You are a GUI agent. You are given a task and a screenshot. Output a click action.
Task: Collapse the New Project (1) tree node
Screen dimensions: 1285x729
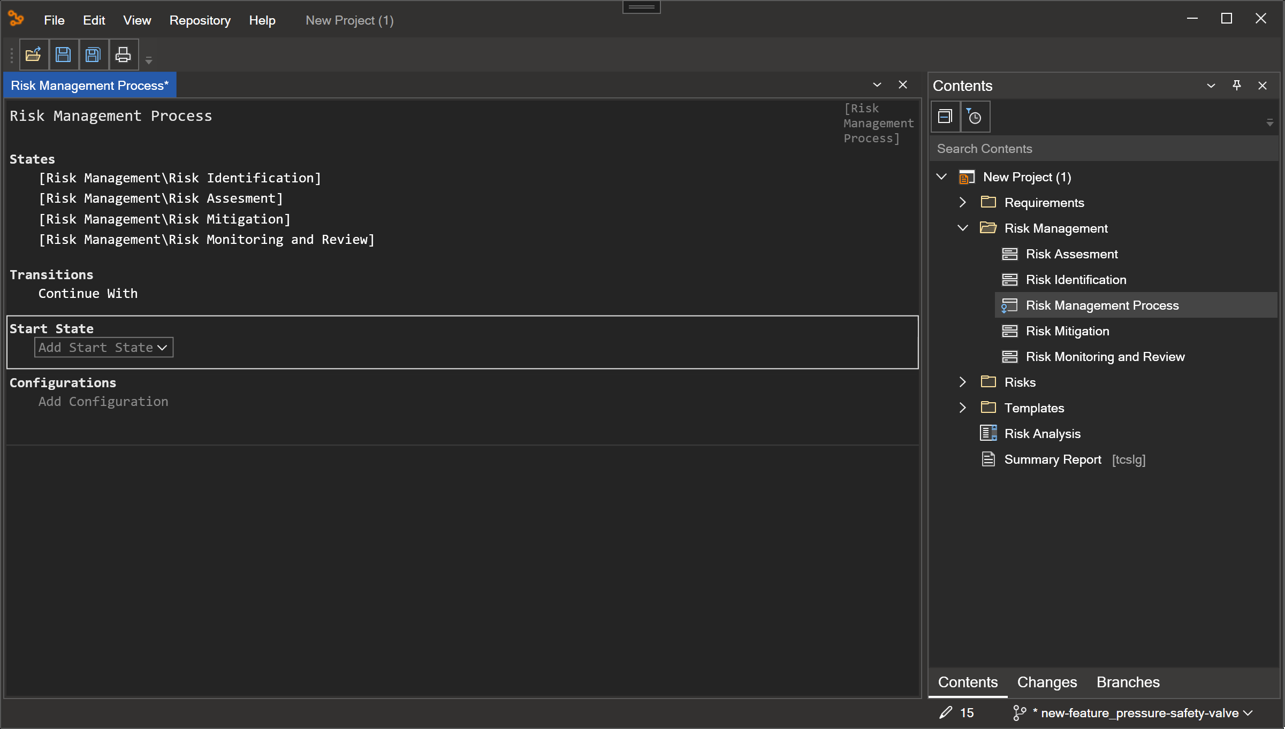941,177
